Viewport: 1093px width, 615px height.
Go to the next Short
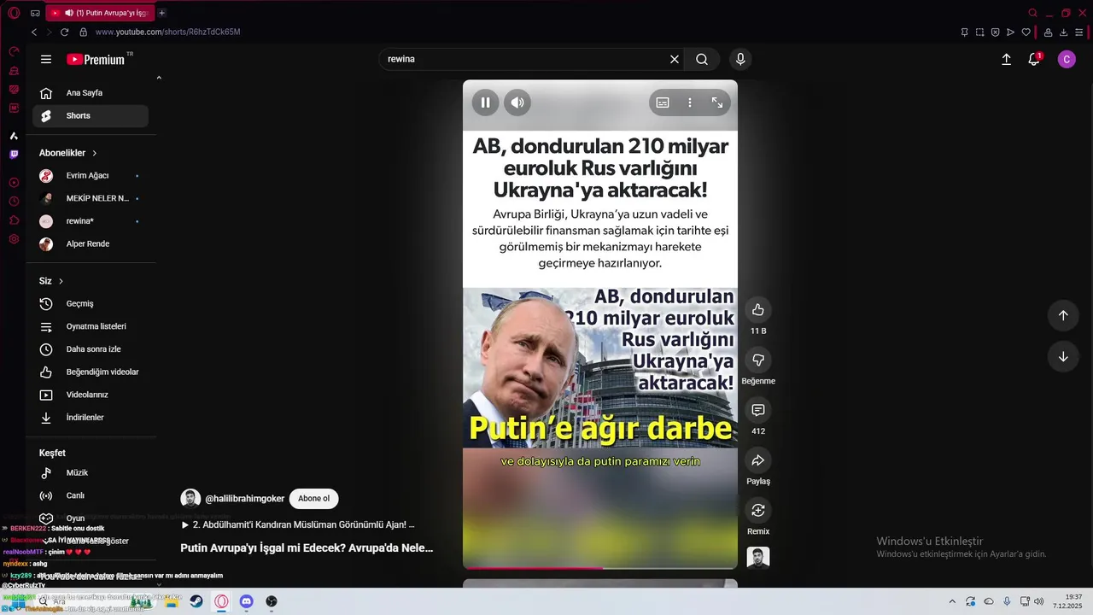(1063, 356)
